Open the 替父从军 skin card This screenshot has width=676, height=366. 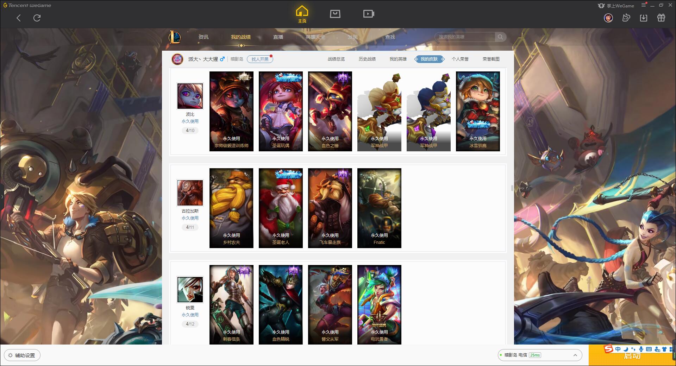[x=330, y=305]
